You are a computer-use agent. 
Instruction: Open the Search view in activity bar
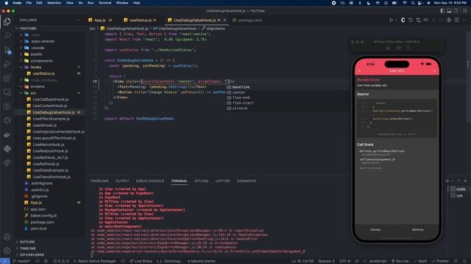pyautogui.click(x=7, y=35)
